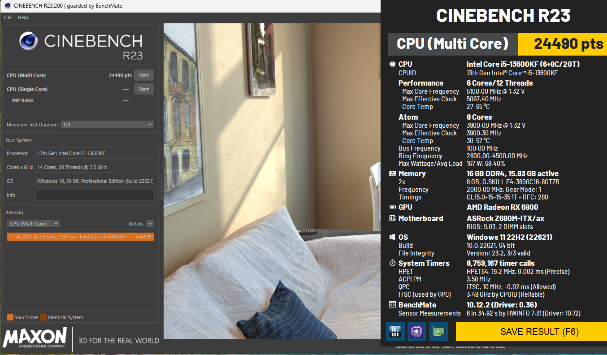Viewport: 607px width, 355px height.
Task: Click '6,759,167 timer calls' text
Action: coord(501,263)
